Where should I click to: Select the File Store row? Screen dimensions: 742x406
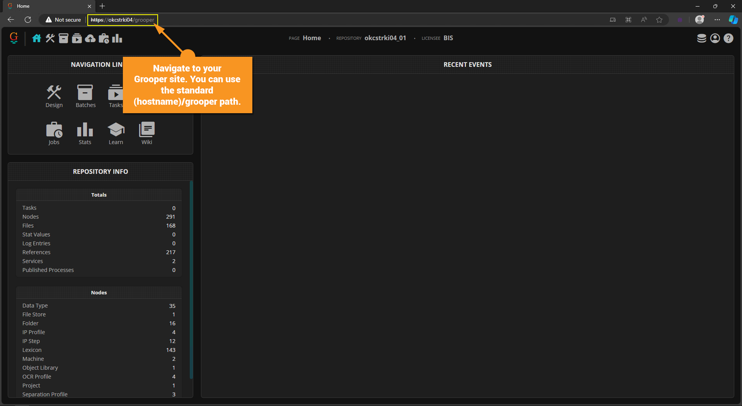[99, 314]
